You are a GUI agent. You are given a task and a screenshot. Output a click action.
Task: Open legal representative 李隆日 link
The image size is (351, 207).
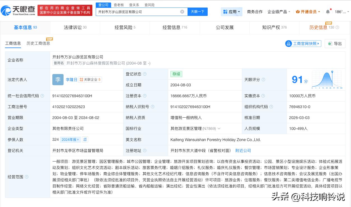71,80
